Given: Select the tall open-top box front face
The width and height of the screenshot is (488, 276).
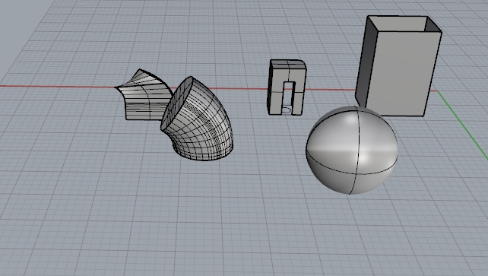Looking at the screenshot, I should pyautogui.click(x=404, y=73).
